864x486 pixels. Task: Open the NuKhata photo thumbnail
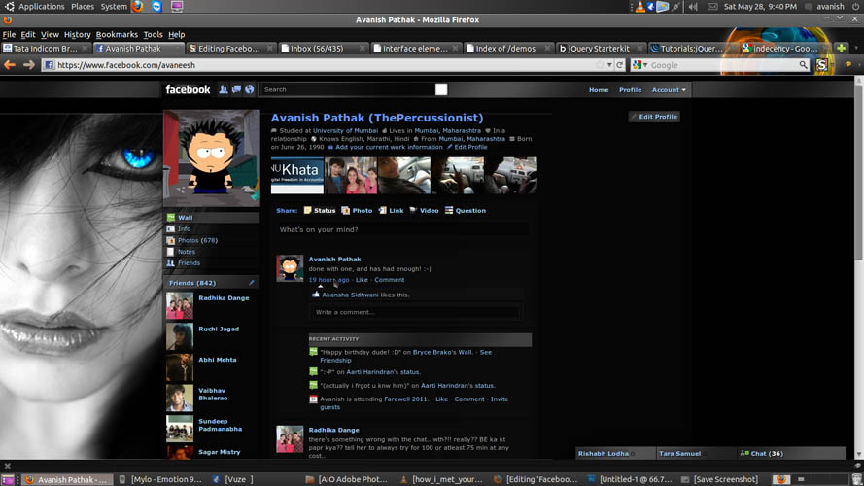pos(297,176)
